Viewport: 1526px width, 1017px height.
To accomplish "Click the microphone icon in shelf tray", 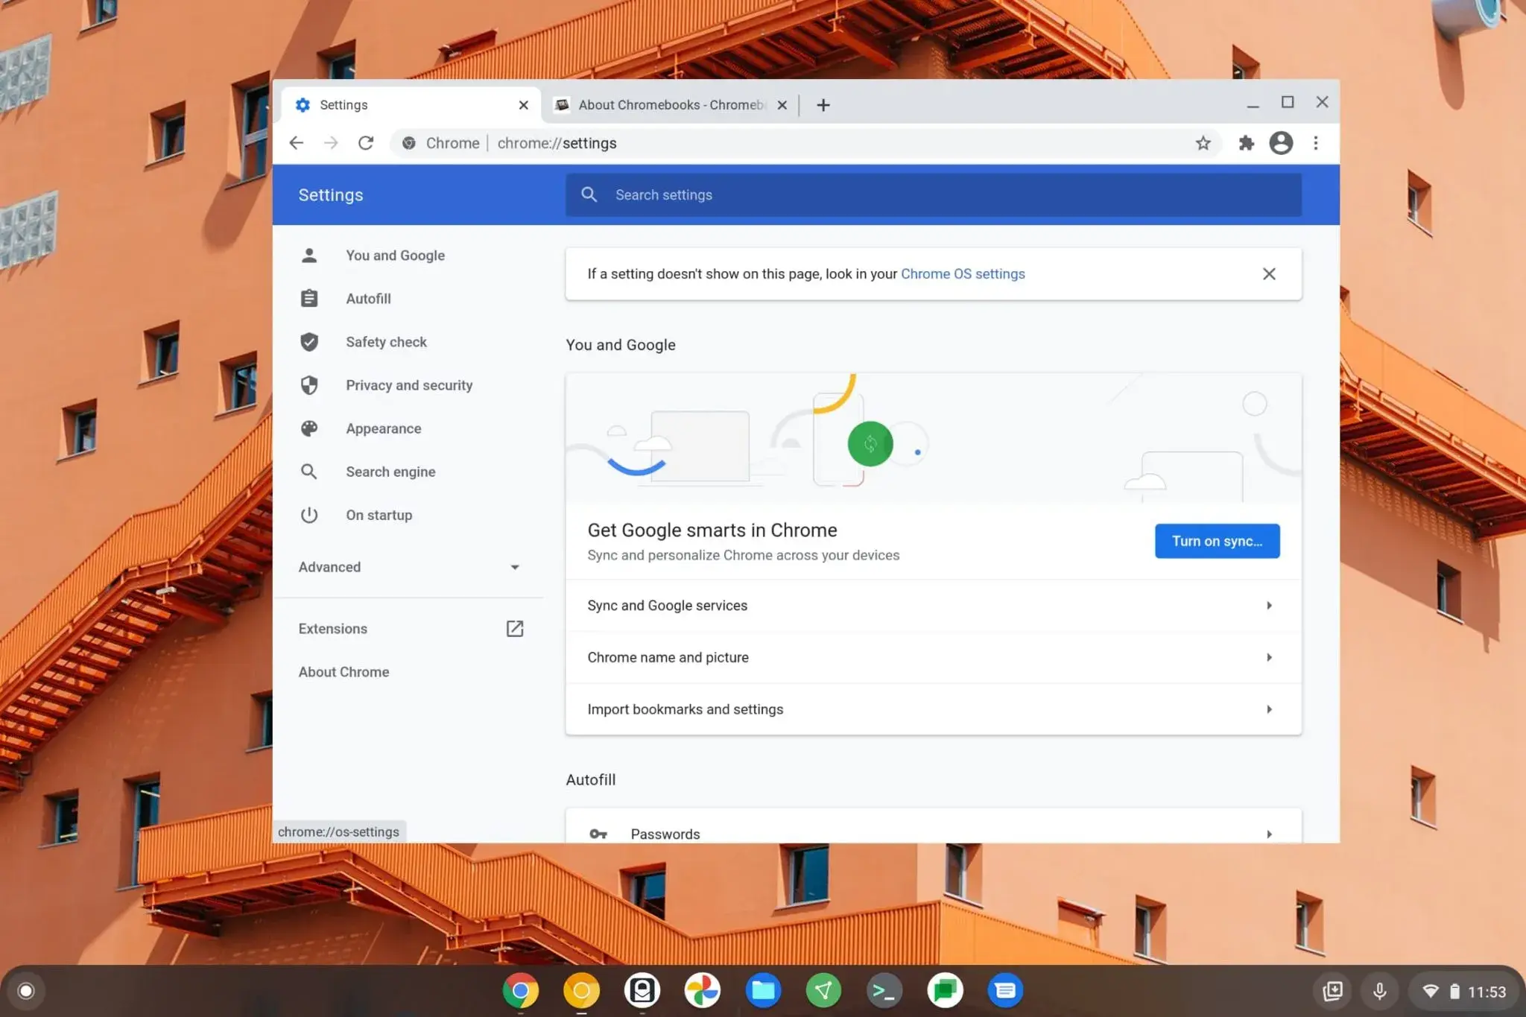I will 1379,991.
